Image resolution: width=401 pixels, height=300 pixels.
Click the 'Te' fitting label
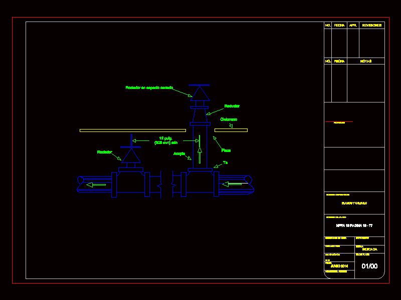click(225, 162)
